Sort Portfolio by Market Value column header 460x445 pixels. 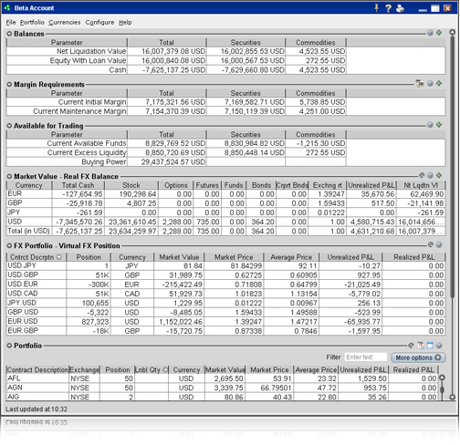[225, 370]
